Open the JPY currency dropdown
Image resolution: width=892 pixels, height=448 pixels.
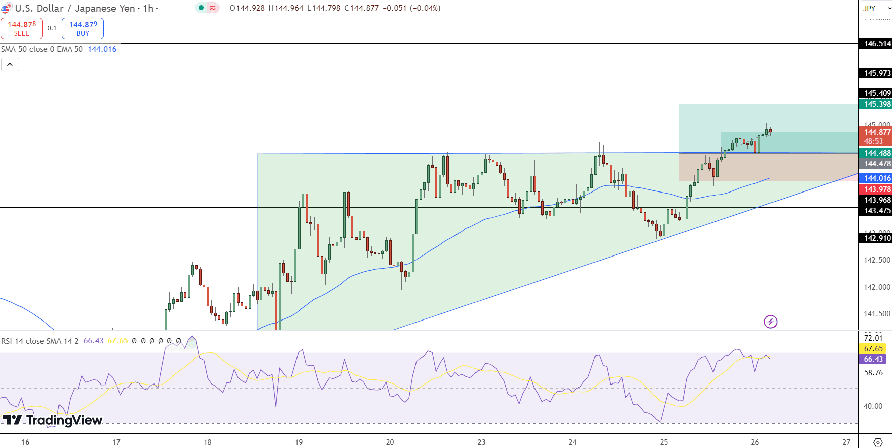pyautogui.click(x=876, y=8)
